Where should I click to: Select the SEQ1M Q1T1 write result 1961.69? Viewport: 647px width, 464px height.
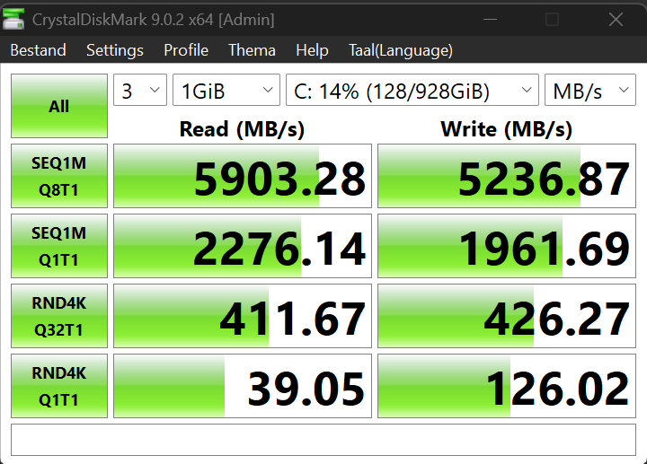coord(507,246)
